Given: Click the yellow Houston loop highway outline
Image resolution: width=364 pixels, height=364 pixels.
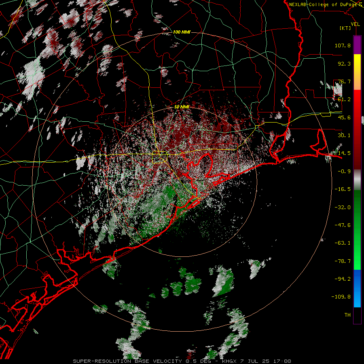Looking at the screenshot, I should [x=160, y=157].
